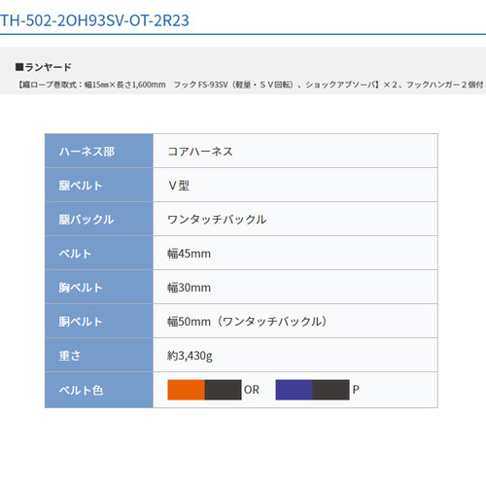Select the purple and black P belt swatch
Image resolution: width=486 pixels, height=486 pixels.
click(313, 390)
